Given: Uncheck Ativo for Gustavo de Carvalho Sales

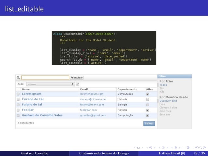Looking at the screenshot, I should pyautogui.click(x=147, y=116).
